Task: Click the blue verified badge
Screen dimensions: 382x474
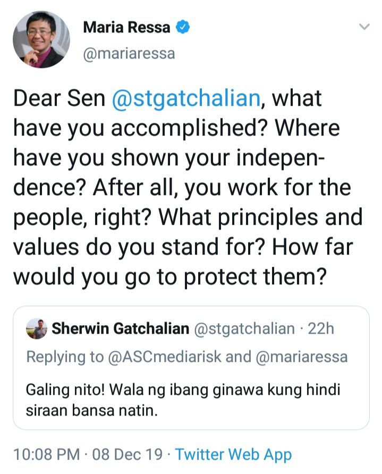Action: tap(182, 28)
